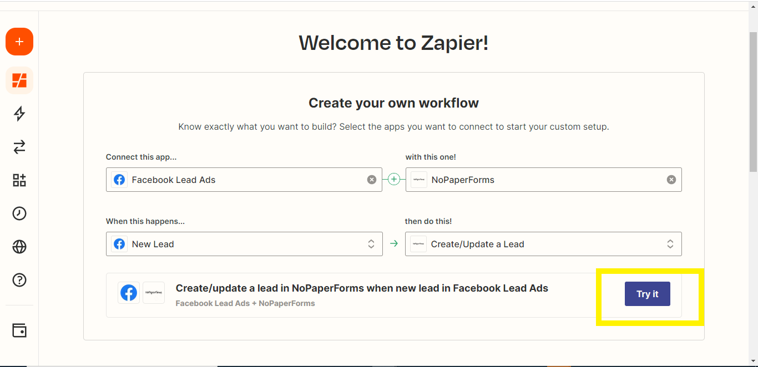Open the Billing wallet icon in sidebar
Image resolution: width=758 pixels, height=367 pixels.
point(19,331)
